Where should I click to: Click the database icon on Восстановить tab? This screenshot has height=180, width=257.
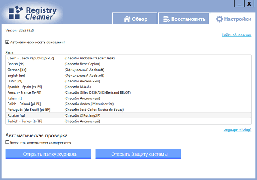(x=165, y=19)
